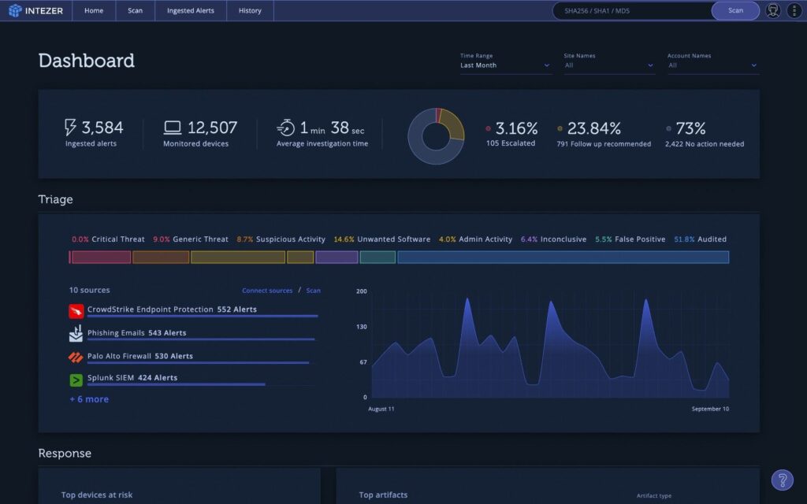Click the Scan link next to Connect sources

[x=313, y=291]
